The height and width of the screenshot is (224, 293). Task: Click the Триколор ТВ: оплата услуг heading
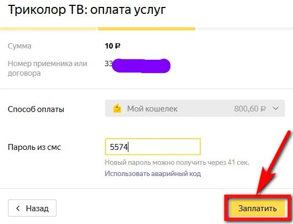click(87, 10)
